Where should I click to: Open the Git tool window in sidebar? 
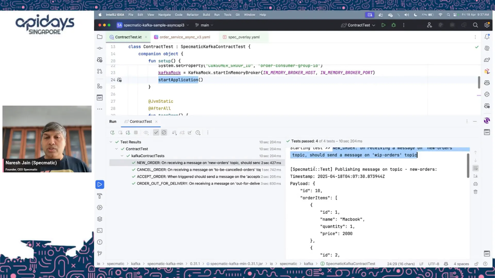(x=100, y=254)
